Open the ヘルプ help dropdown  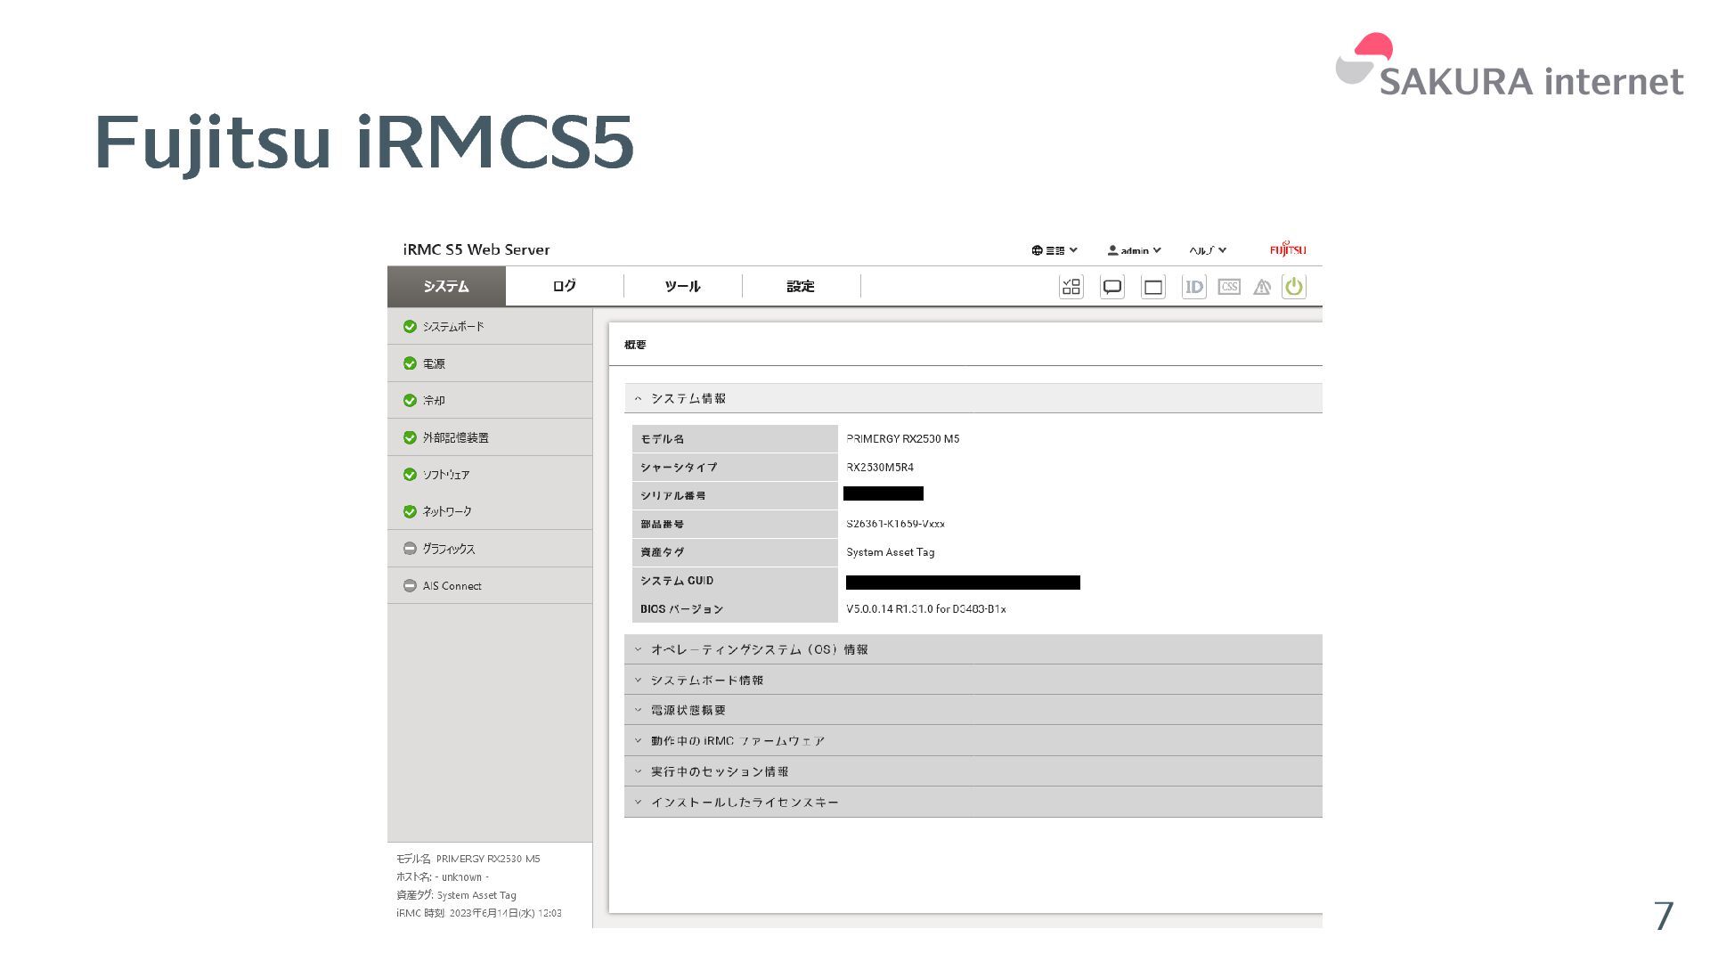[1208, 250]
